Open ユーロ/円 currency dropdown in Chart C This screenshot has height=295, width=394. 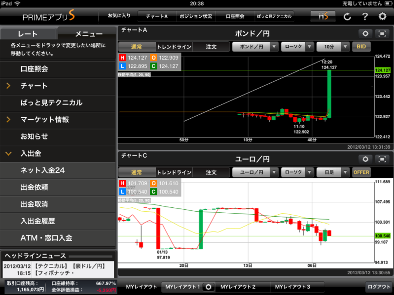pos(255,172)
